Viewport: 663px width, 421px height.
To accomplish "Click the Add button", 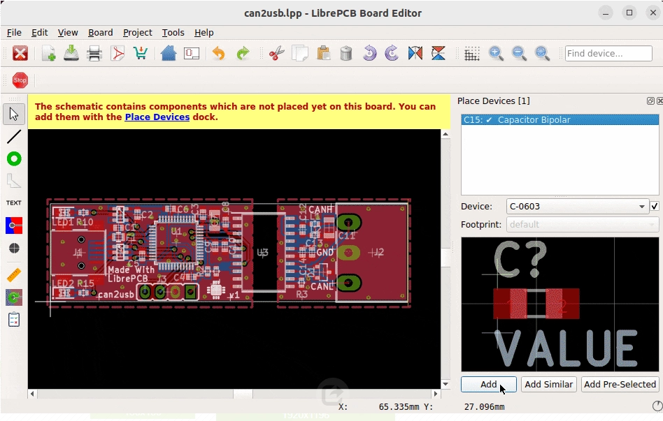I will coord(489,384).
